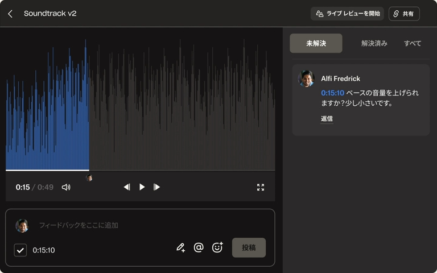Go back using the left chevron arrow
Viewport: 437px width, 273px height.
tap(10, 14)
